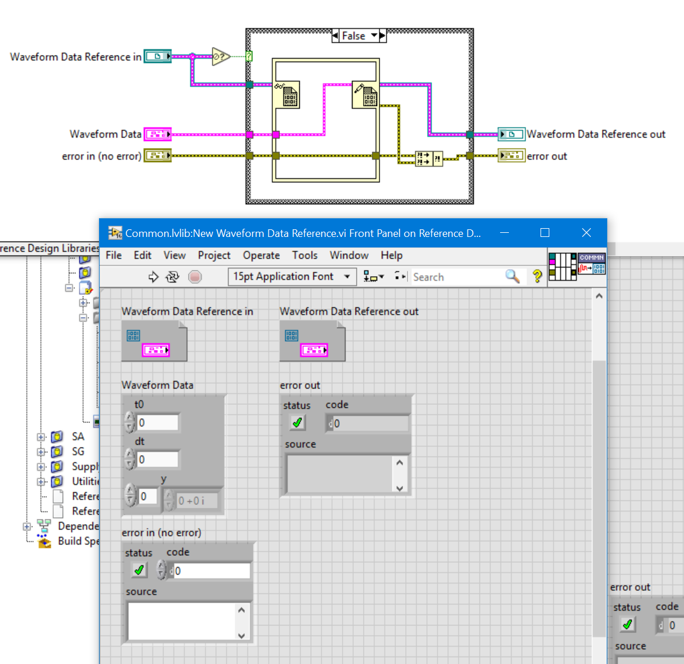Toggle status in the bottom-right error out cluster
Viewport: 684px width, 664px height.
coord(628,625)
